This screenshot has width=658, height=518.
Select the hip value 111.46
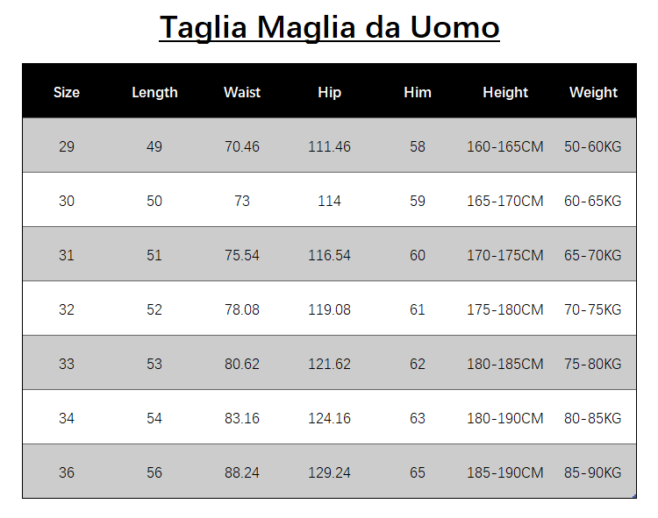click(x=329, y=146)
